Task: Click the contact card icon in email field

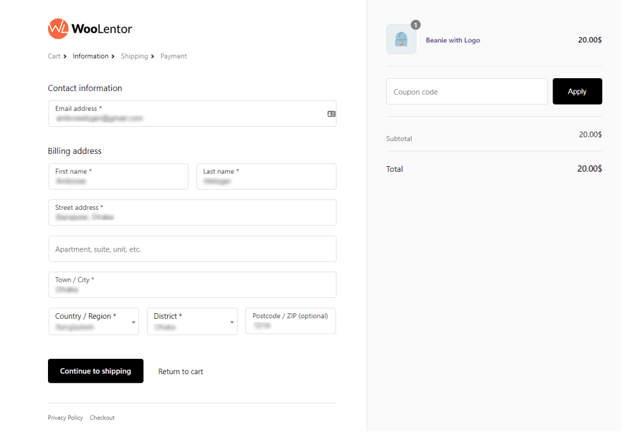Action: coord(332,114)
